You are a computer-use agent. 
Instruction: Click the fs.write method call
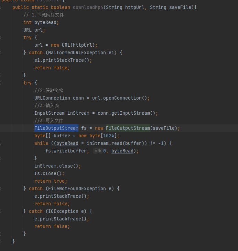[x=56, y=151]
